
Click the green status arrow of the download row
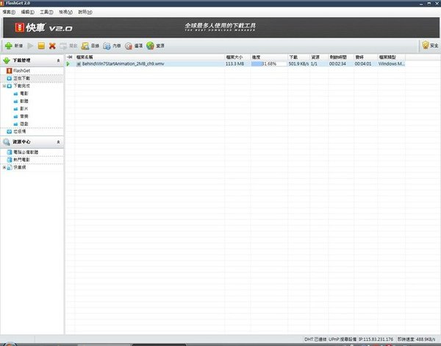point(68,64)
